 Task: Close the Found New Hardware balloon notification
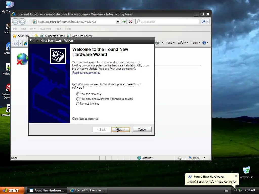click(236, 176)
